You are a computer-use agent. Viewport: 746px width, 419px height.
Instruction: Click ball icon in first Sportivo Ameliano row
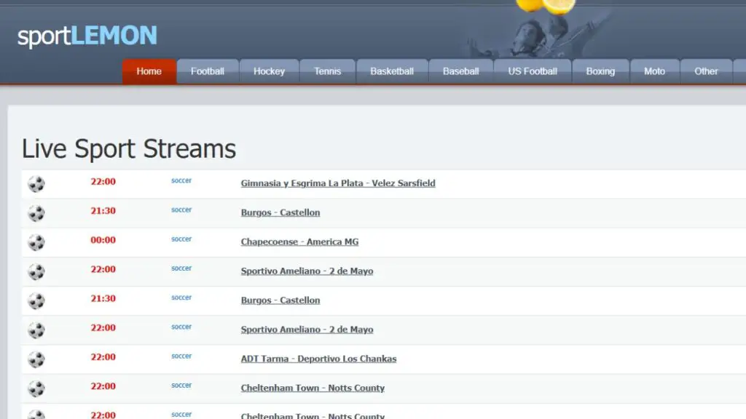click(x=36, y=272)
